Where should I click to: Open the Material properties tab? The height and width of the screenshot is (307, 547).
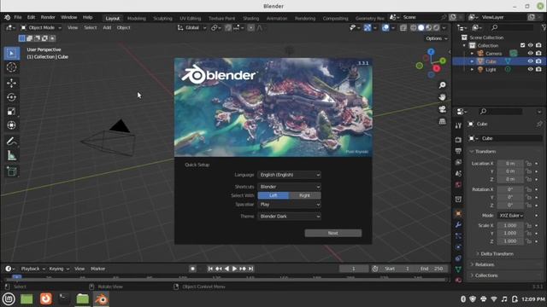[x=458, y=280]
